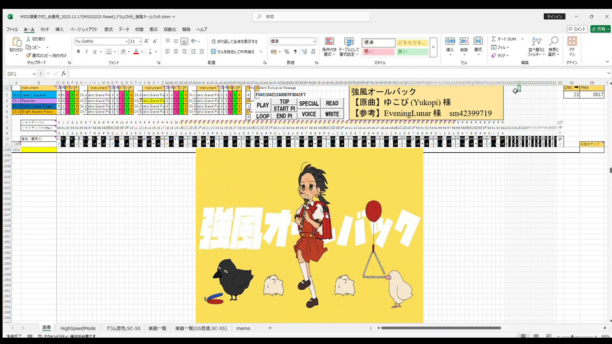The height and width of the screenshot is (344, 612).
Task: Select the 強風オールバック artwork image
Action: [309, 235]
